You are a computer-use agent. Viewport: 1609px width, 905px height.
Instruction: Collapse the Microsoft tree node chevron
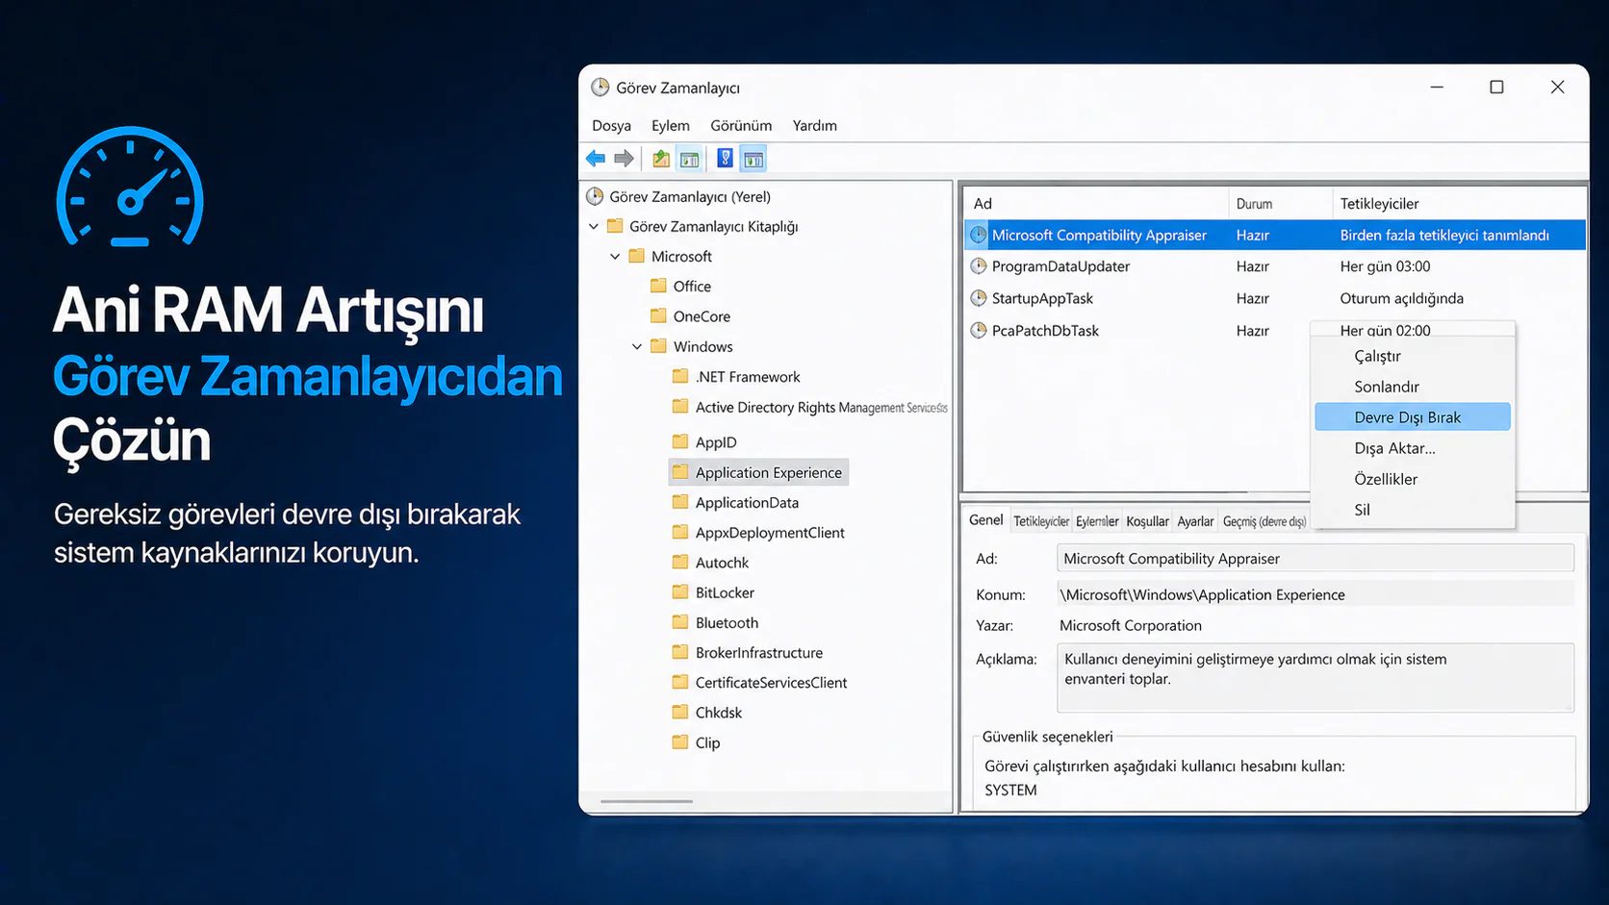615,257
